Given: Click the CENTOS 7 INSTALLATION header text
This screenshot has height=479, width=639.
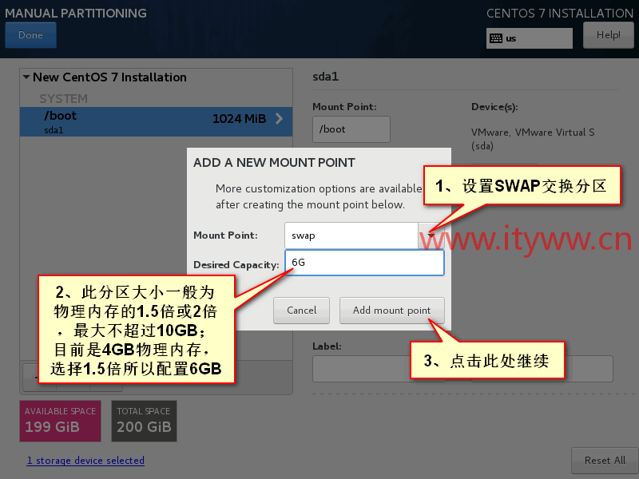Looking at the screenshot, I should 560,13.
